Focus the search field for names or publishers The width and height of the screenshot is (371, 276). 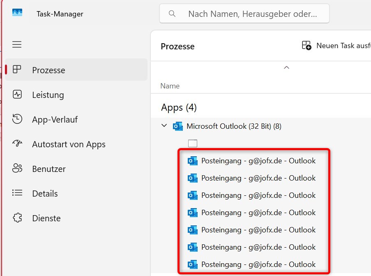point(251,14)
